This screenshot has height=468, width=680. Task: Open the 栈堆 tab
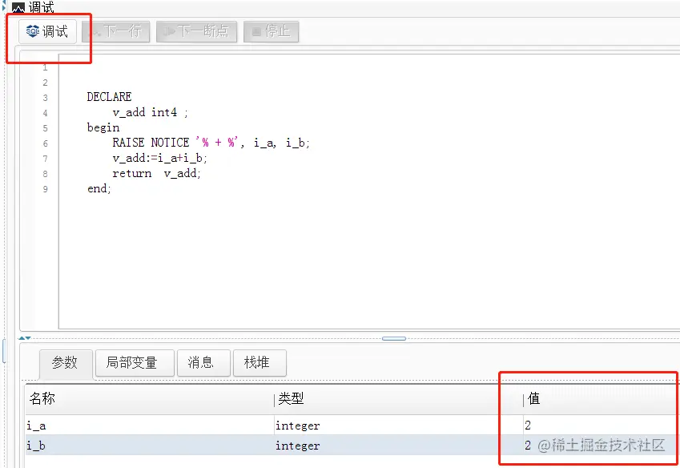coord(260,362)
